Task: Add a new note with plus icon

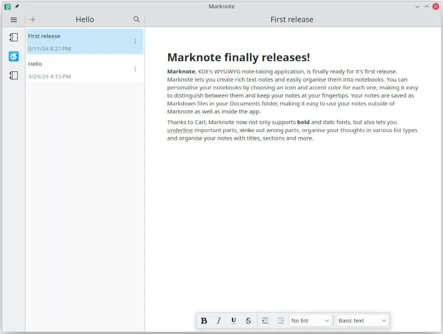Action: 33,19
